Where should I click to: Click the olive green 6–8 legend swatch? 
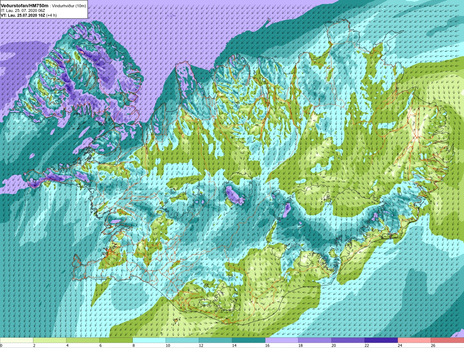click(x=116, y=340)
